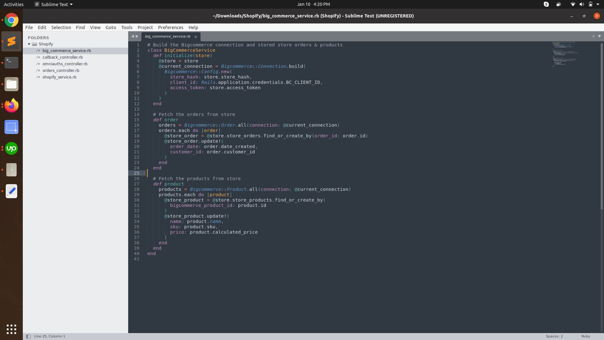Add a new tab with the plus icon
604x340 pixels.
(593, 36)
